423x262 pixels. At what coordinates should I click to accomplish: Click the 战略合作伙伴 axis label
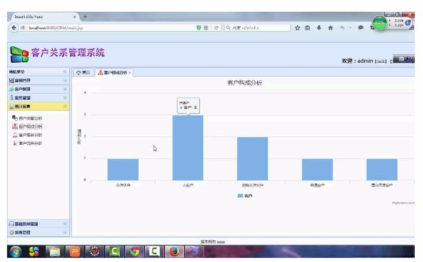[253, 185]
